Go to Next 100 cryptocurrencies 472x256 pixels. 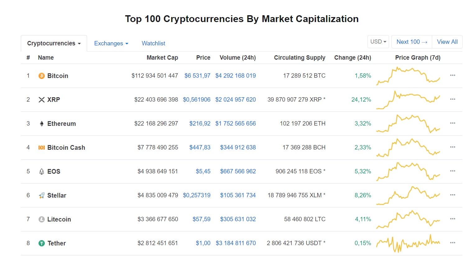[x=412, y=42]
